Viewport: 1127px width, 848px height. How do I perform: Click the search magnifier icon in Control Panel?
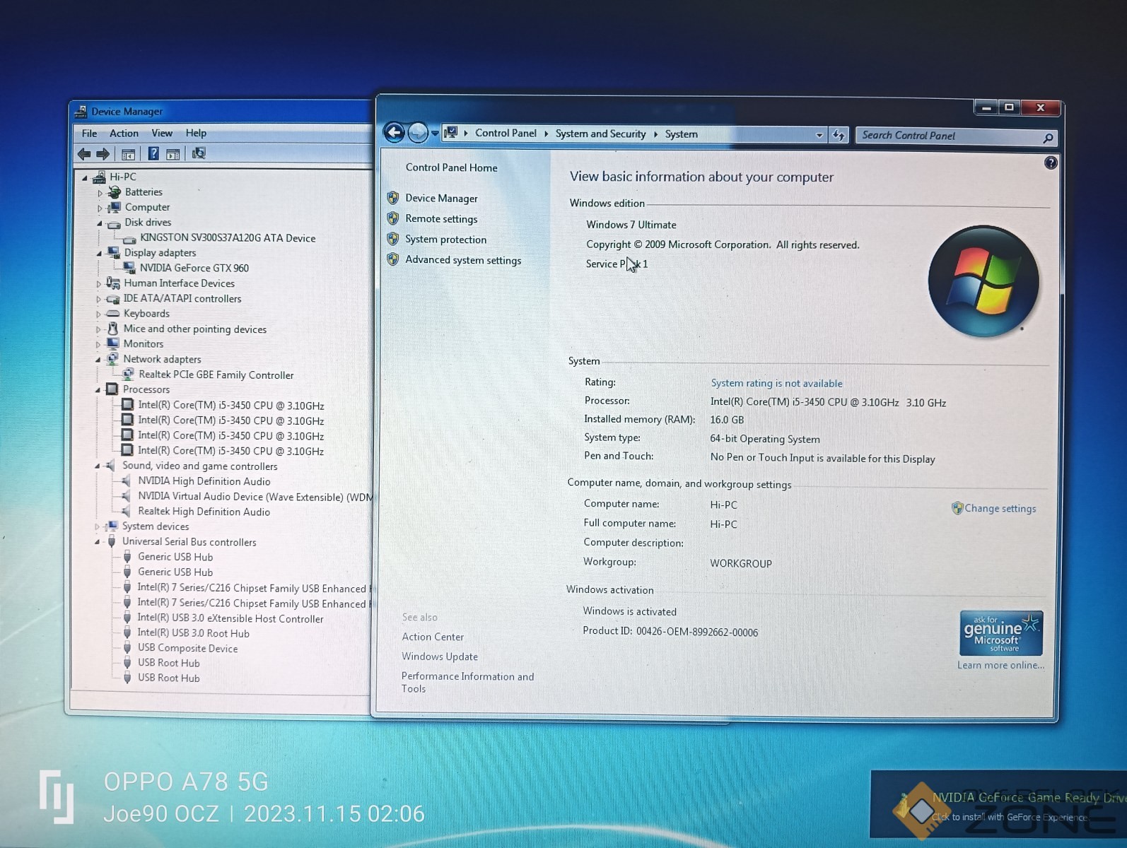tap(1048, 138)
